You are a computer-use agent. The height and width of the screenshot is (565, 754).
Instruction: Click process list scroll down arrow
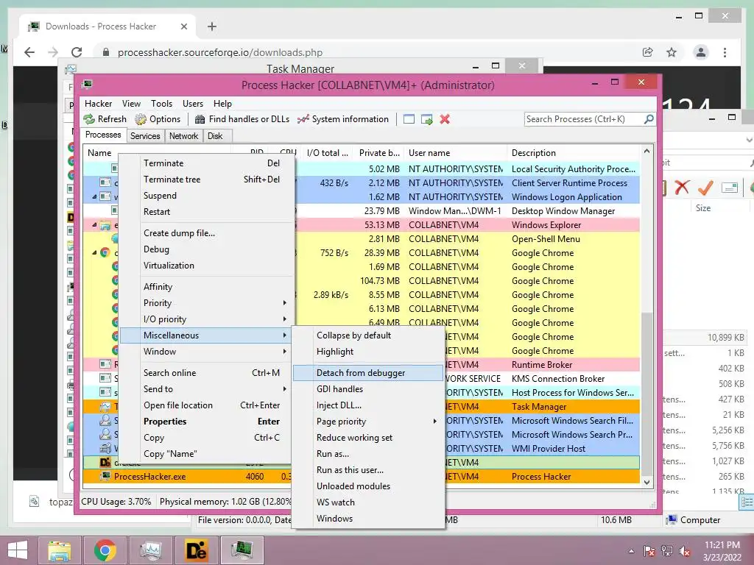[646, 483]
